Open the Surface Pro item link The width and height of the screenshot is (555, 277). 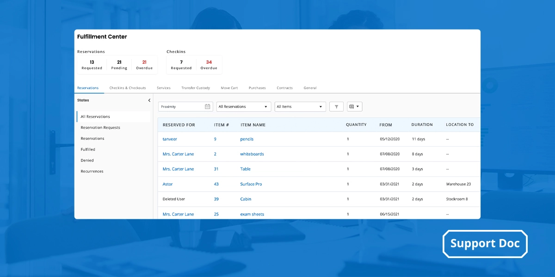pos(251,184)
